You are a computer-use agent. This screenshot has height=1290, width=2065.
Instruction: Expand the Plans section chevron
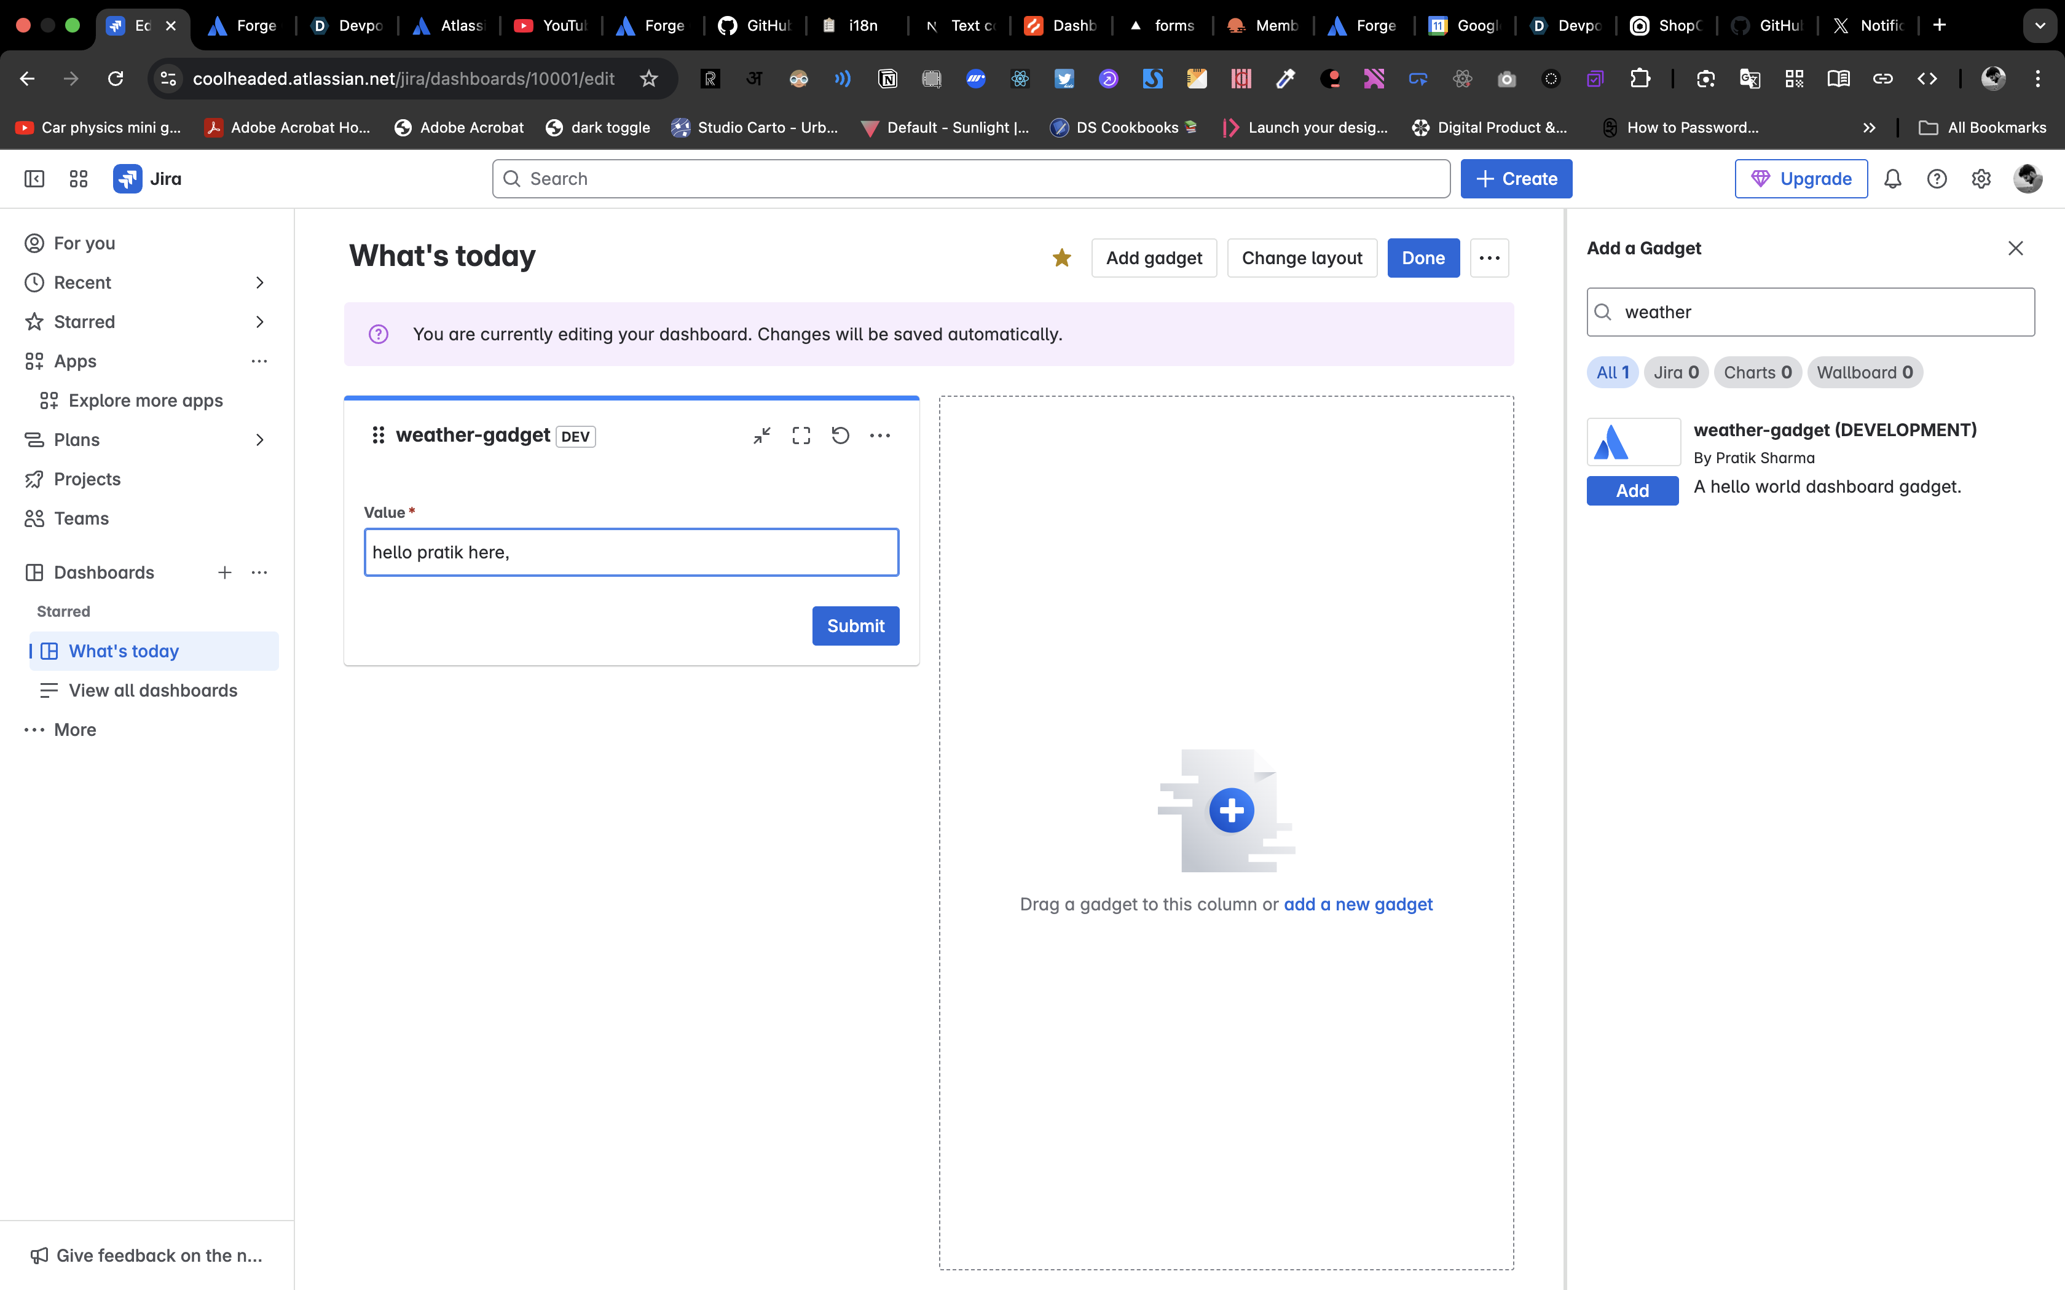(x=259, y=440)
